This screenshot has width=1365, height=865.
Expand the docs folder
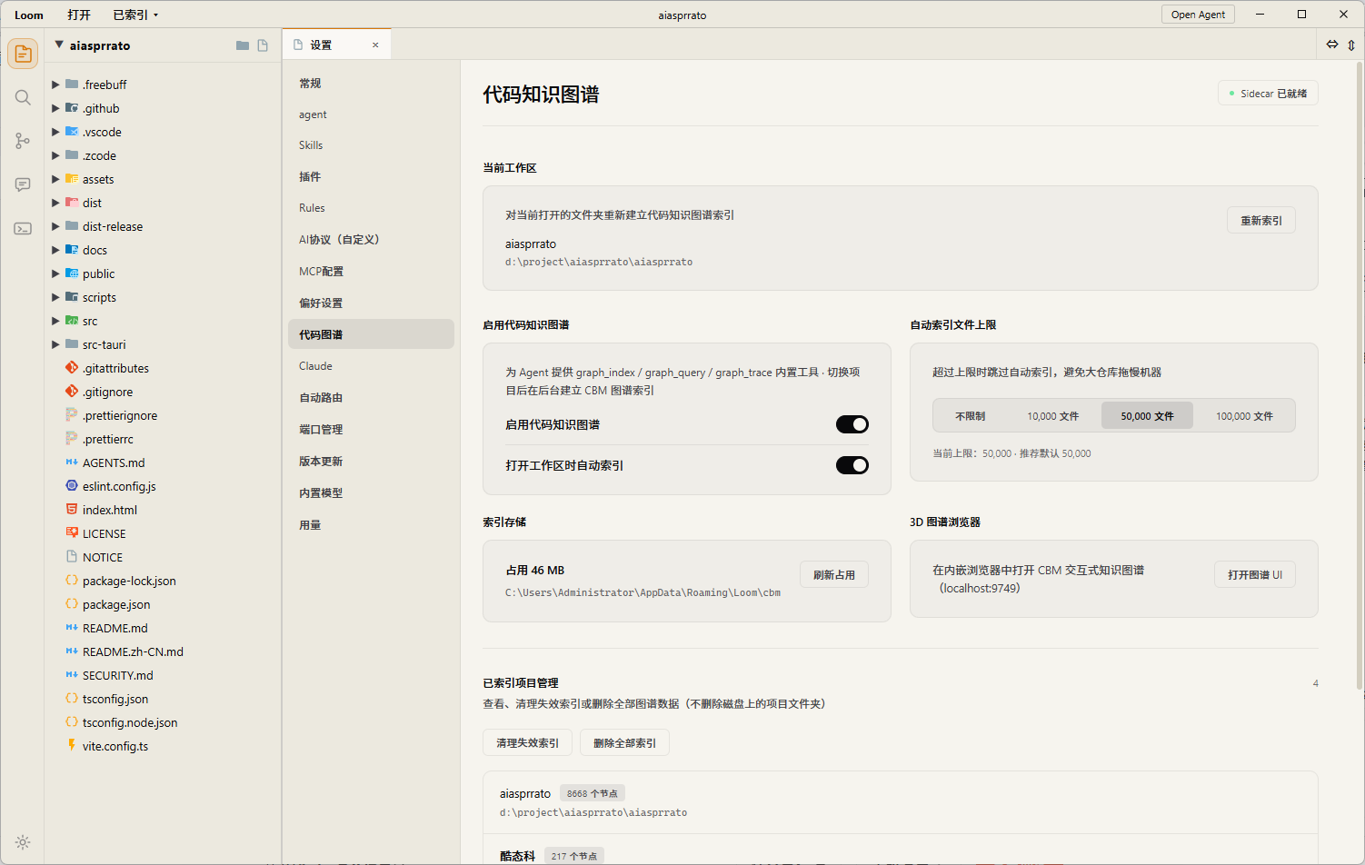click(55, 250)
